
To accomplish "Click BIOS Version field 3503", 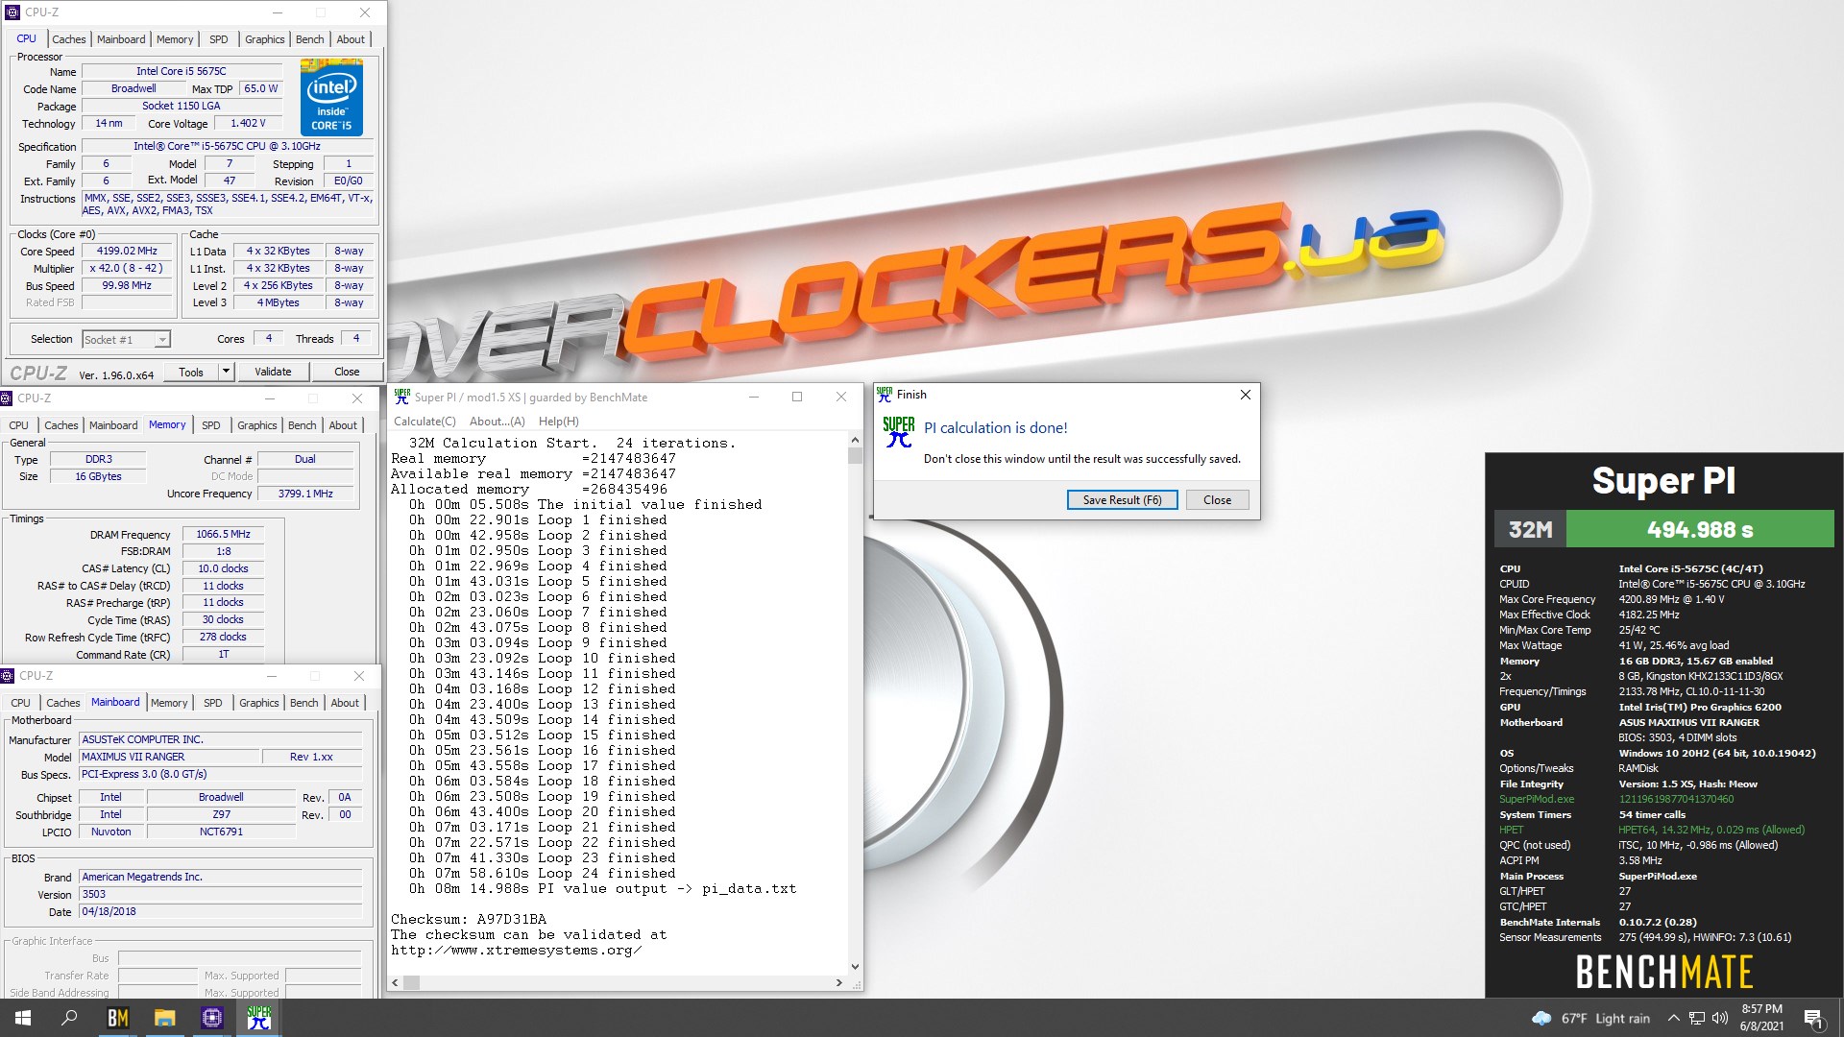I will 221,894.
